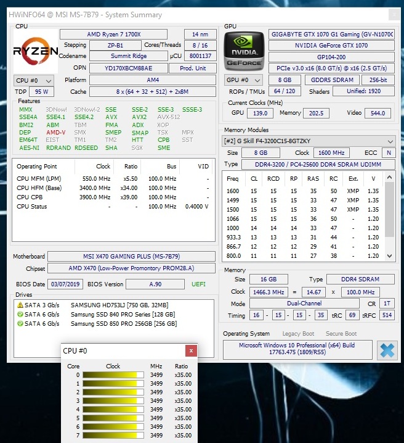Click the Freq column header in timings table
Screen dimensions: 404x443
(233, 178)
